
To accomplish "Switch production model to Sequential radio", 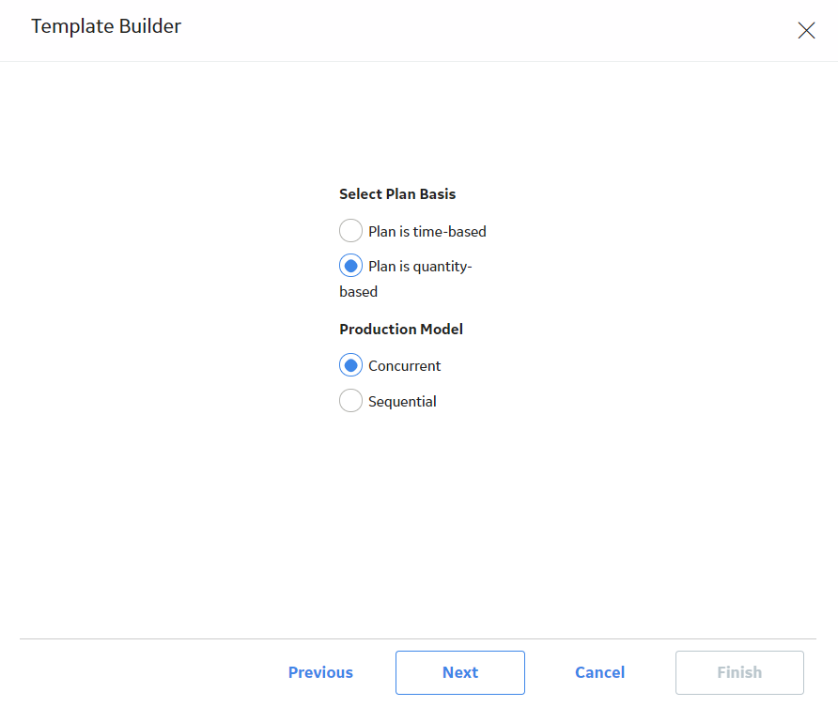I will 350,401.
